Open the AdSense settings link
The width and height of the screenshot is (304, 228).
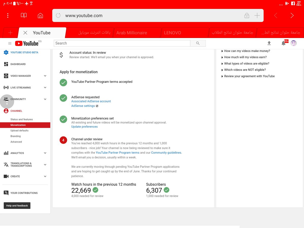pyautogui.click(x=83, y=106)
